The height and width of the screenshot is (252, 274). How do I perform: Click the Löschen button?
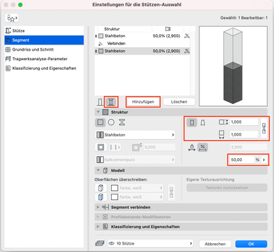pos(179,102)
